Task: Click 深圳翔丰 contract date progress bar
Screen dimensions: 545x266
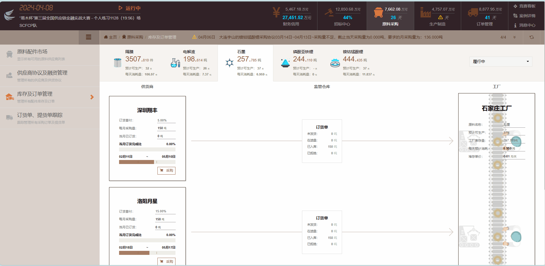Action: (x=147, y=162)
